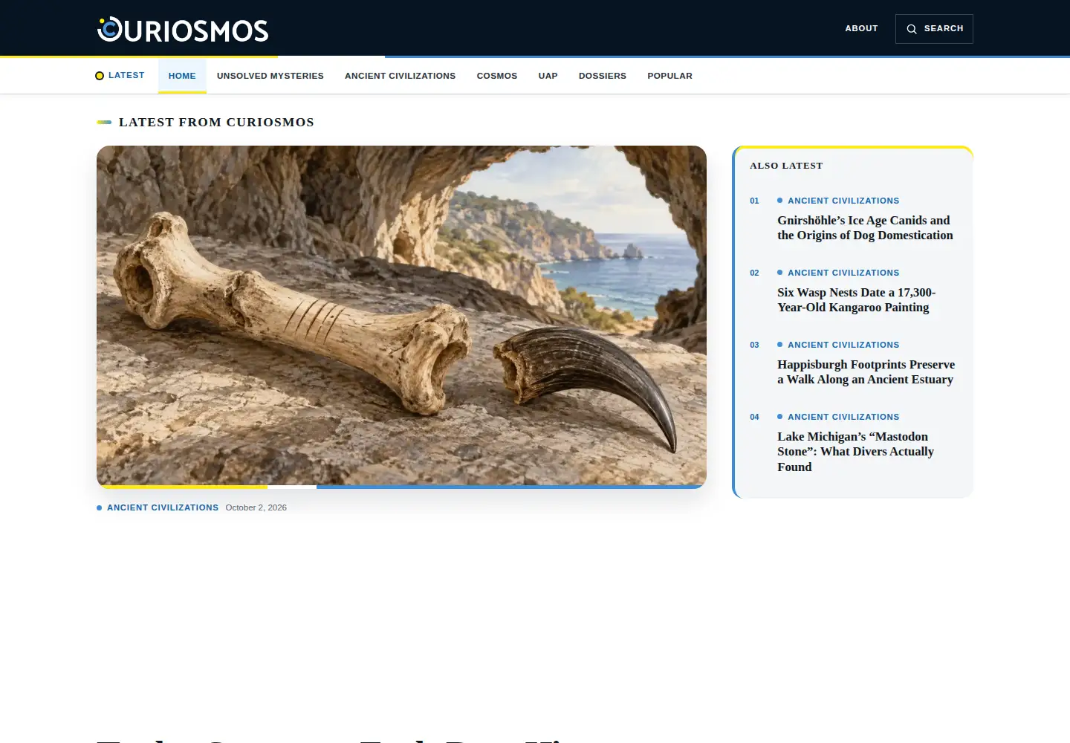Open Happisburgh Footprints article
Screen dimensions: 1070x743
click(x=866, y=371)
